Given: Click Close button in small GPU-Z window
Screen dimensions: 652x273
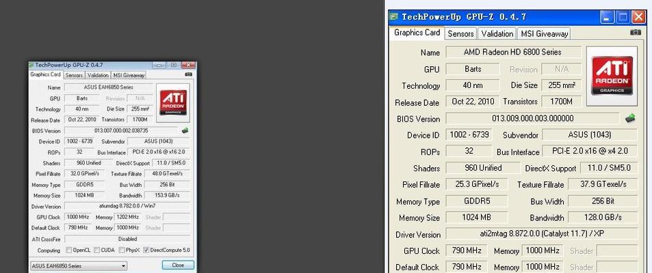Looking at the screenshot, I should click(178, 265).
